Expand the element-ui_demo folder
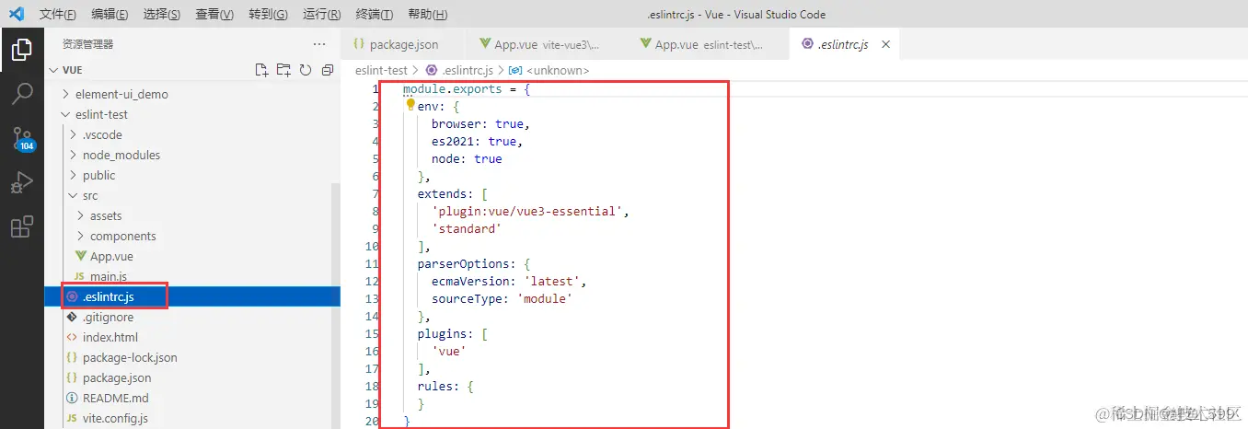 (x=65, y=94)
